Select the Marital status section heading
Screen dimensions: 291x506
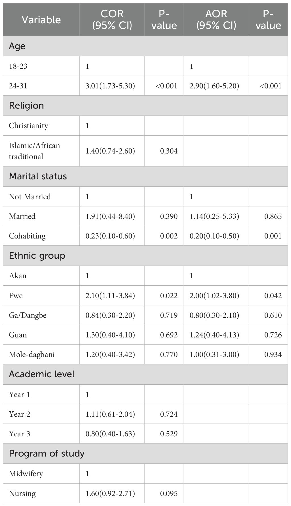tap(38, 176)
